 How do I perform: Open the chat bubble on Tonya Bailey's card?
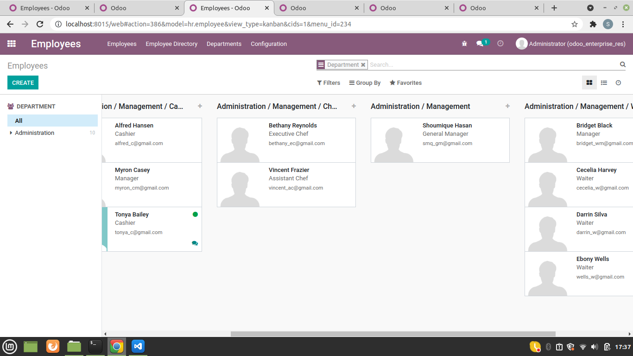195,243
